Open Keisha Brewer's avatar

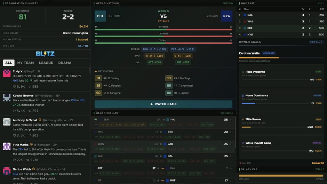[x=7, y=98]
